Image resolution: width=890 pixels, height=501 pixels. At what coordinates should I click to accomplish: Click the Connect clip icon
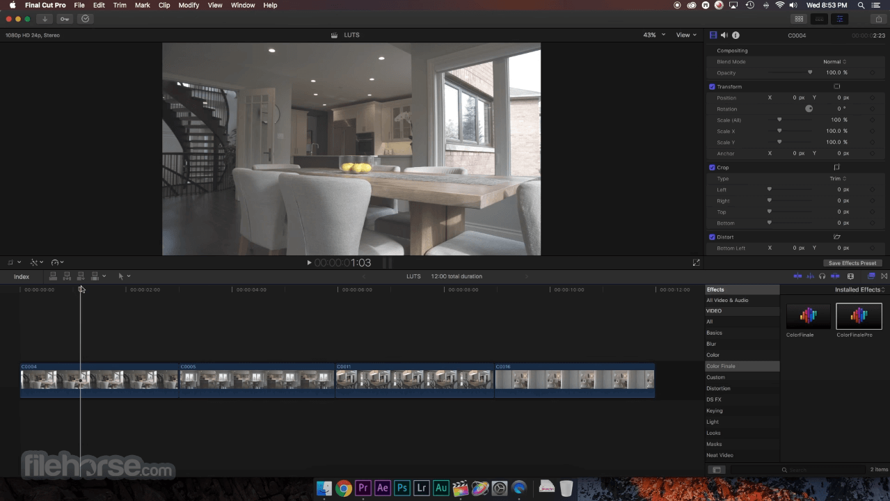click(x=53, y=276)
